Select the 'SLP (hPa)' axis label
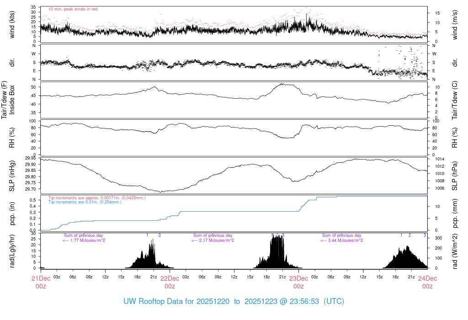This screenshot has height=320, width=468. 455,176
